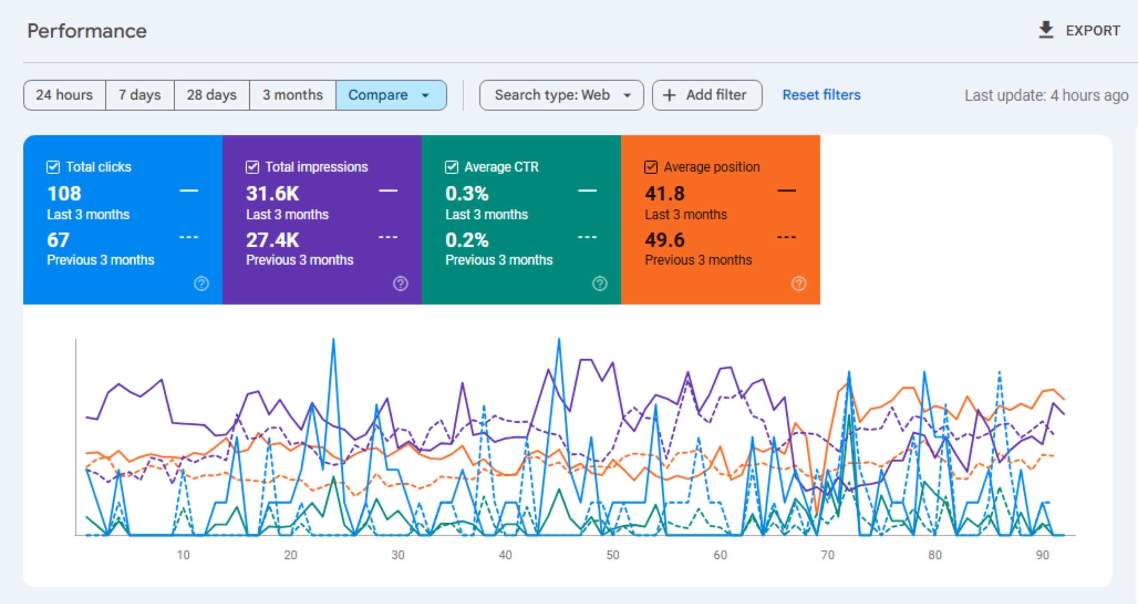Open help icon on Total impressions card
The width and height of the screenshot is (1138, 604).
[x=401, y=283]
